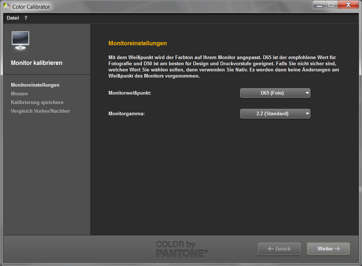Click the Weiter button
The height and width of the screenshot is (266, 362).
[x=328, y=249]
